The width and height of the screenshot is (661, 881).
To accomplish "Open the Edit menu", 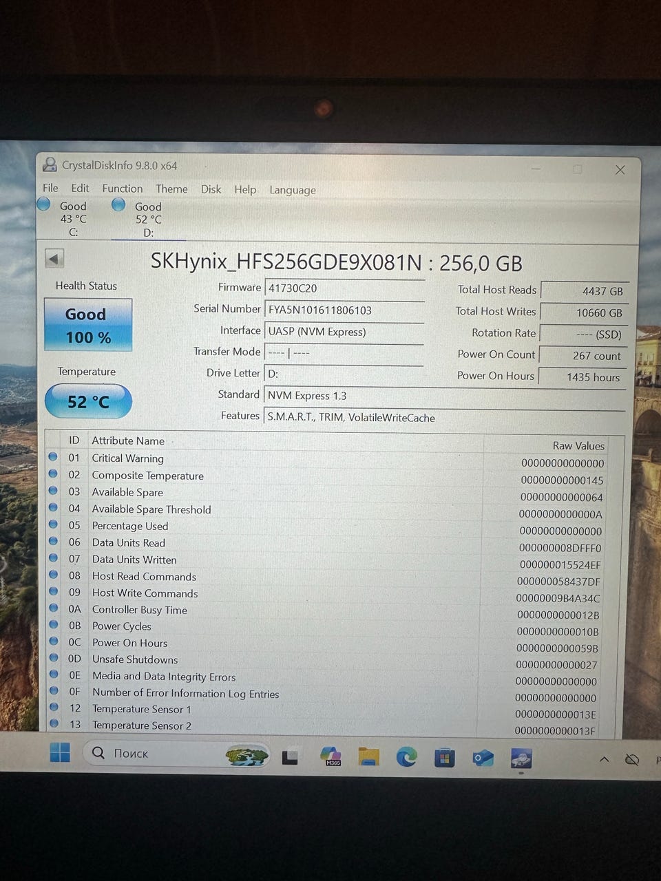I will pos(80,188).
